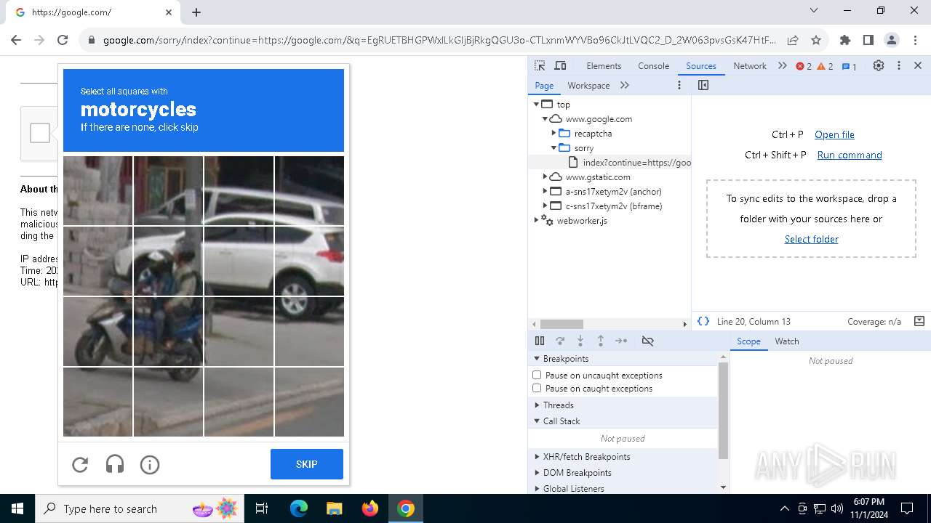Open the reCAPTCHA help info icon
The image size is (931, 523).
click(150, 464)
